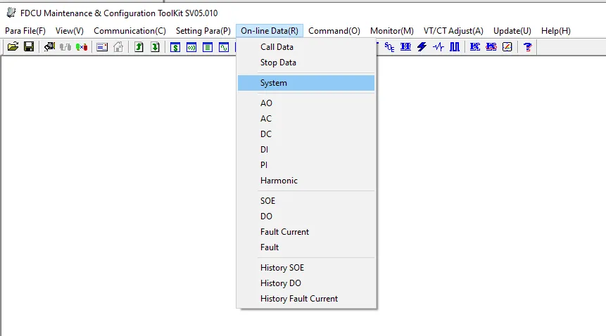Screen dimensions: 606x336
Task: Click the blue H harmonic icon
Action: [x=405, y=47]
